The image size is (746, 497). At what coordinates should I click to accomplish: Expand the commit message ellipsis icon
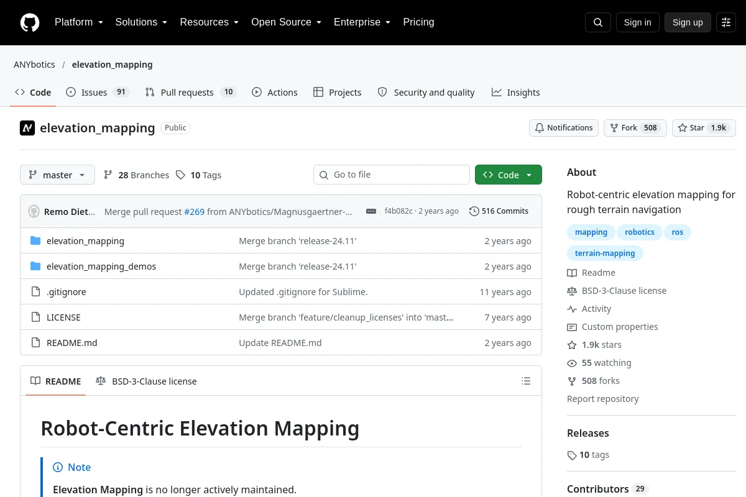click(371, 211)
